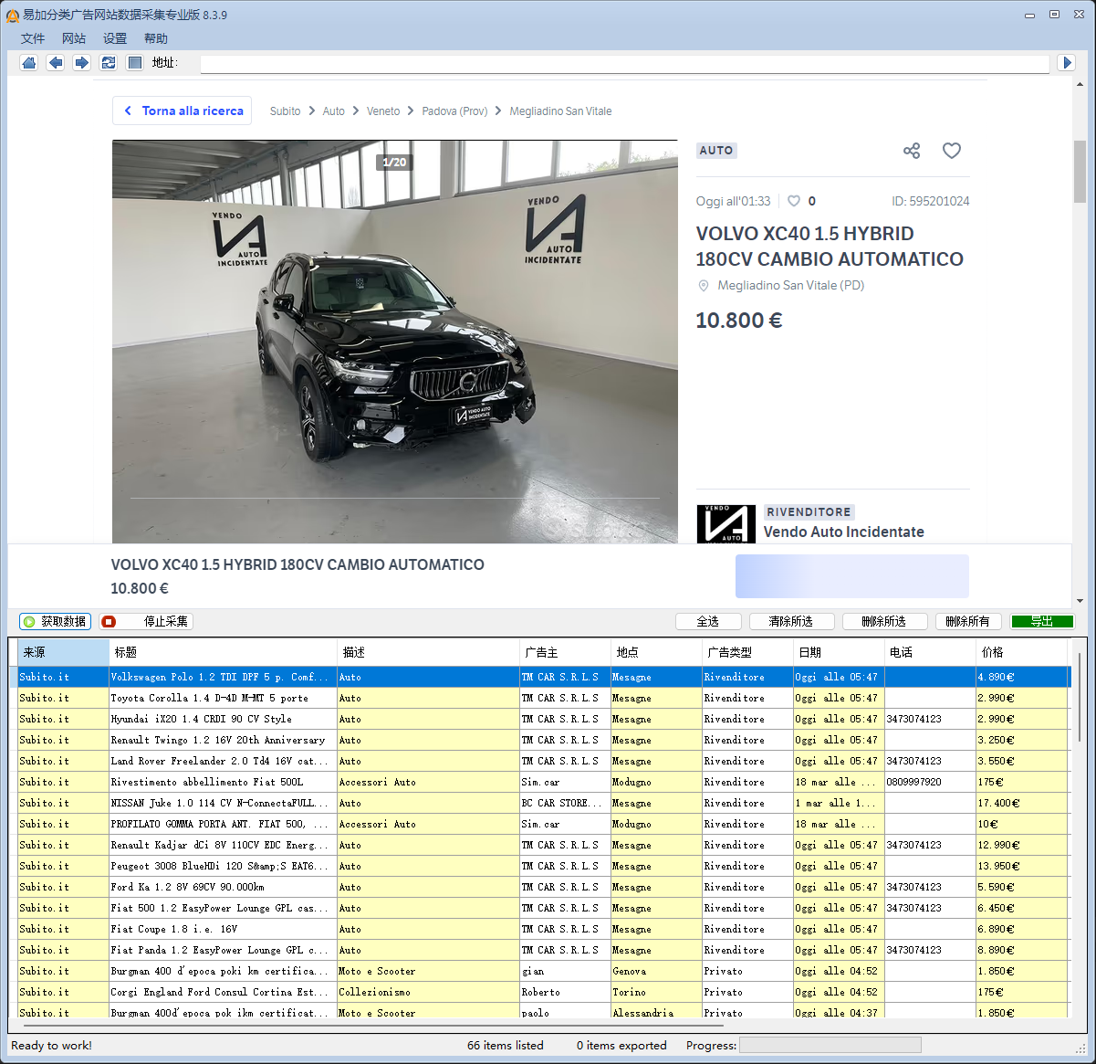Delete selected rows with 删除所选
The width and height of the screenshot is (1096, 1064).
pyautogui.click(x=884, y=621)
